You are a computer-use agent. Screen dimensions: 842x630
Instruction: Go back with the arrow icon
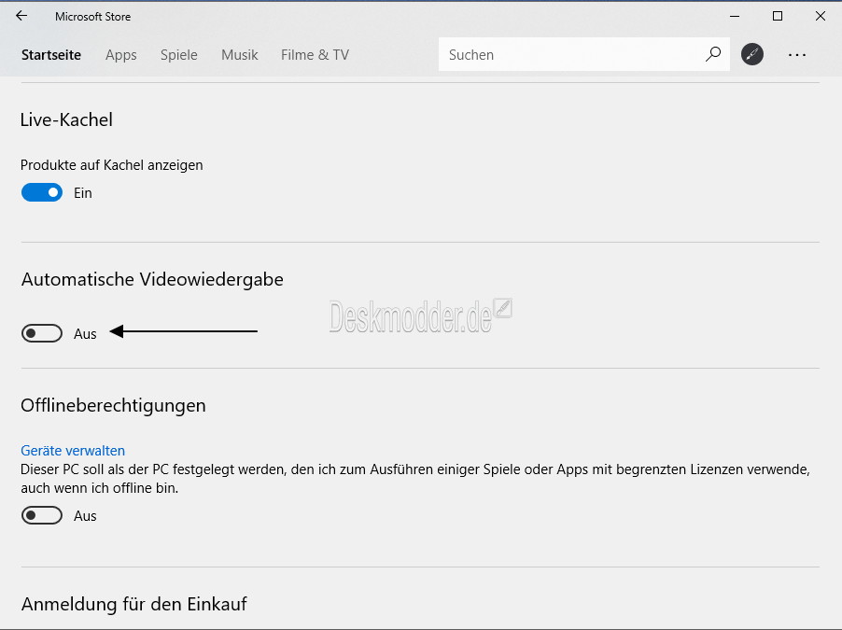pos(21,16)
